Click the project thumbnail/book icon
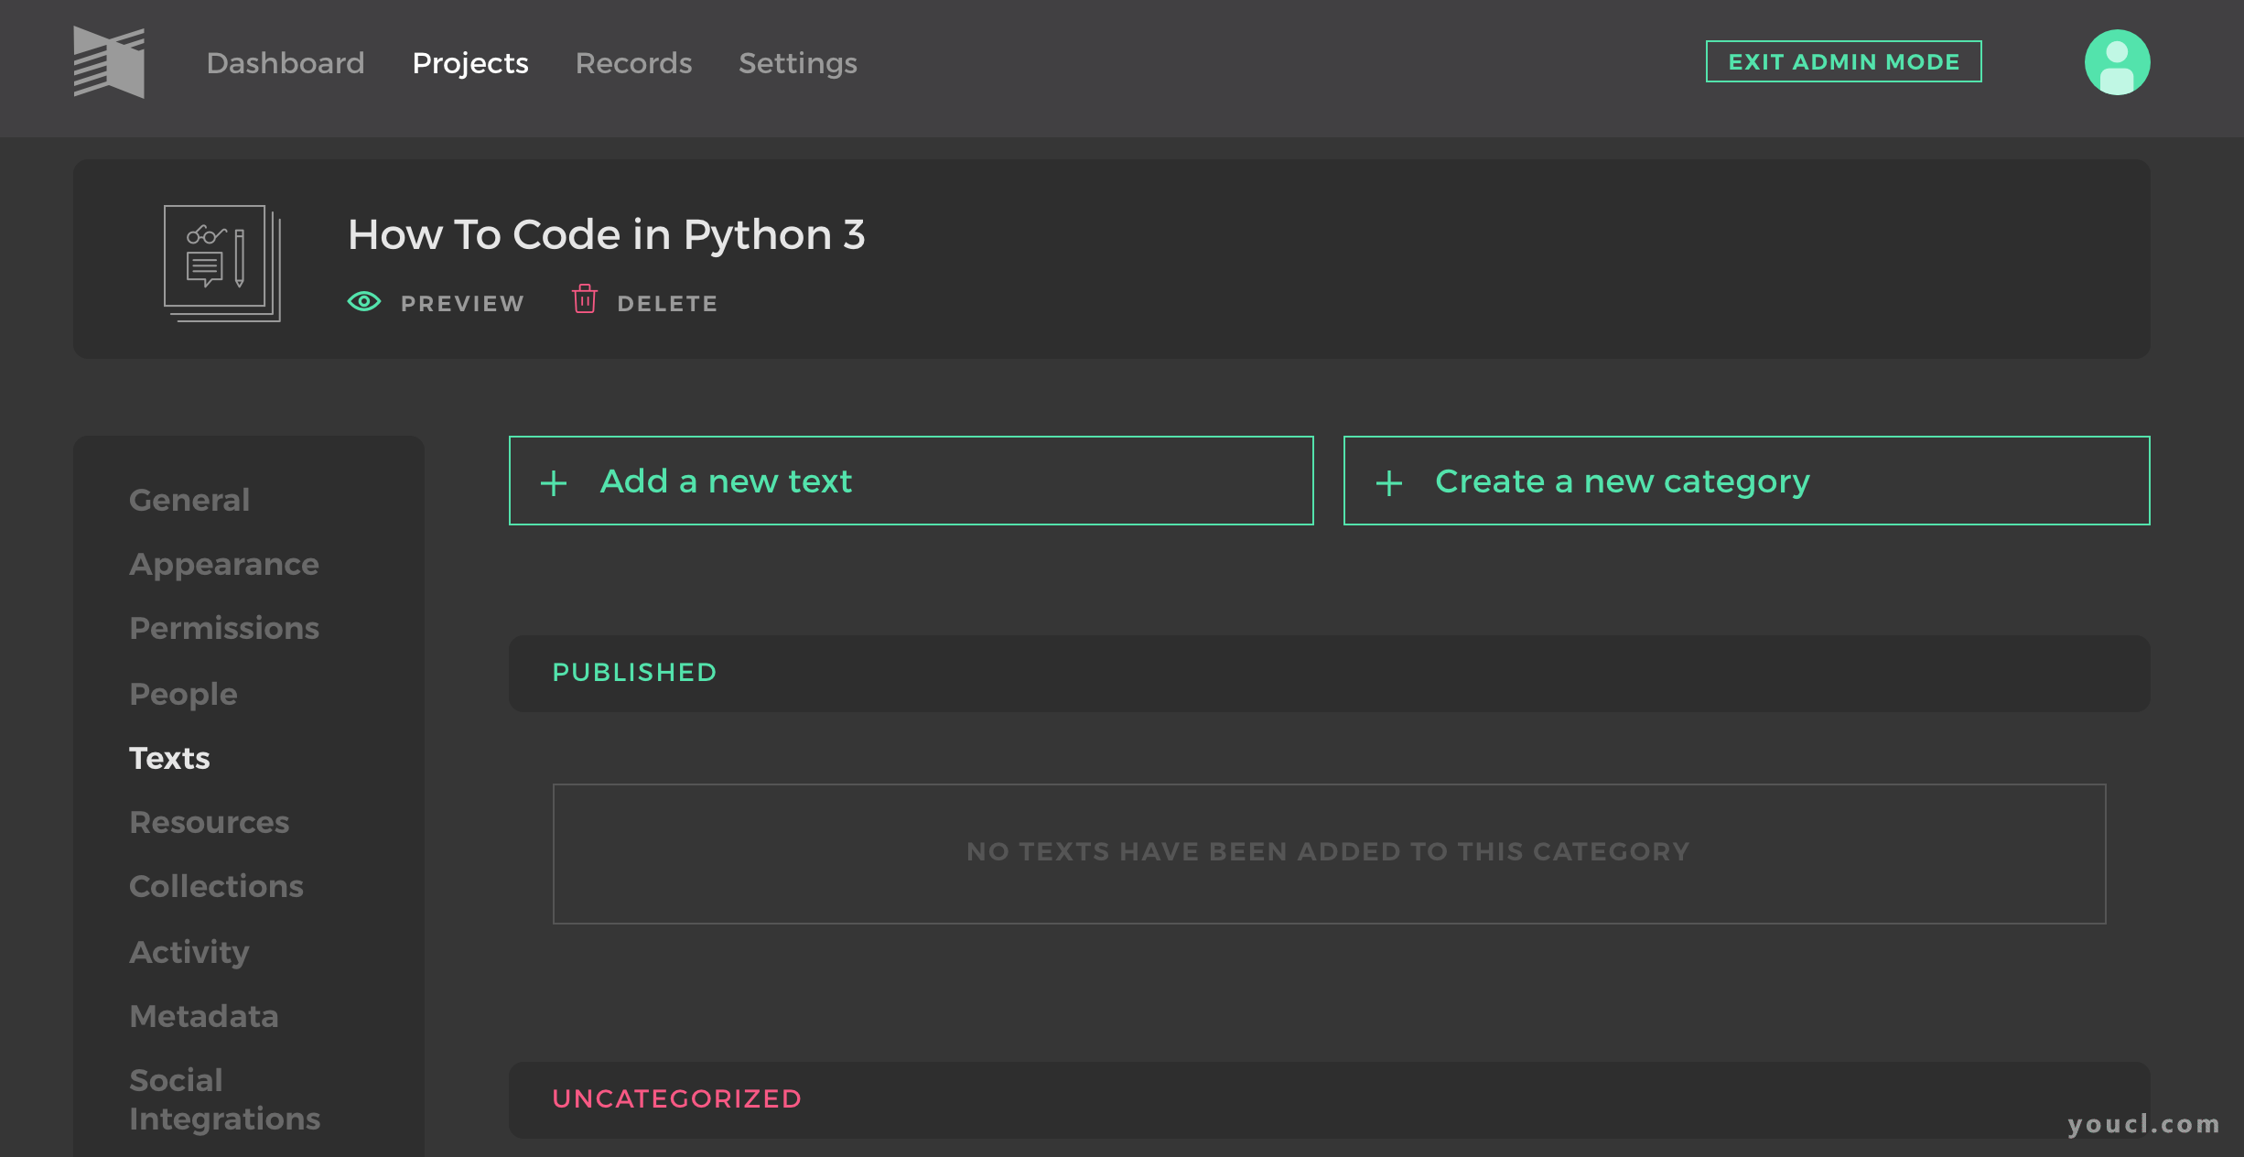The height and width of the screenshot is (1157, 2244). (221, 265)
